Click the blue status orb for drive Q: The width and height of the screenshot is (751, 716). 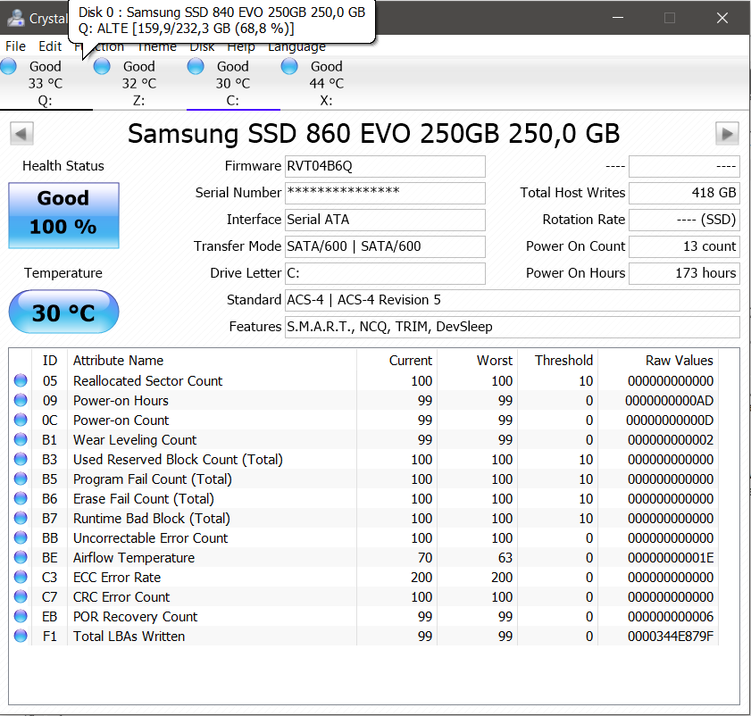click(x=8, y=67)
